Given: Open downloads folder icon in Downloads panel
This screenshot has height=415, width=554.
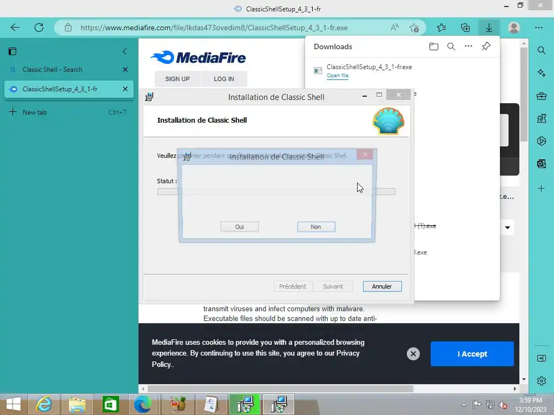Looking at the screenshot, I should tap(434, 46).
